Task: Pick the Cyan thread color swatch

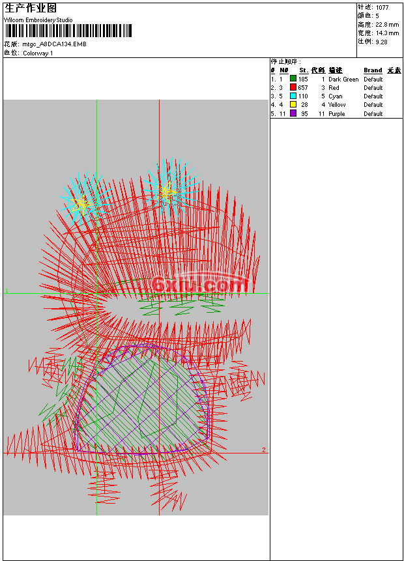Action: click(x=293, y=96)
